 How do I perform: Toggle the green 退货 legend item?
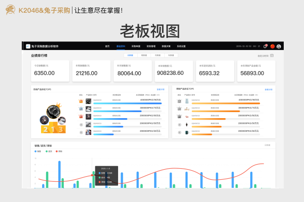[x=47, y=150]
